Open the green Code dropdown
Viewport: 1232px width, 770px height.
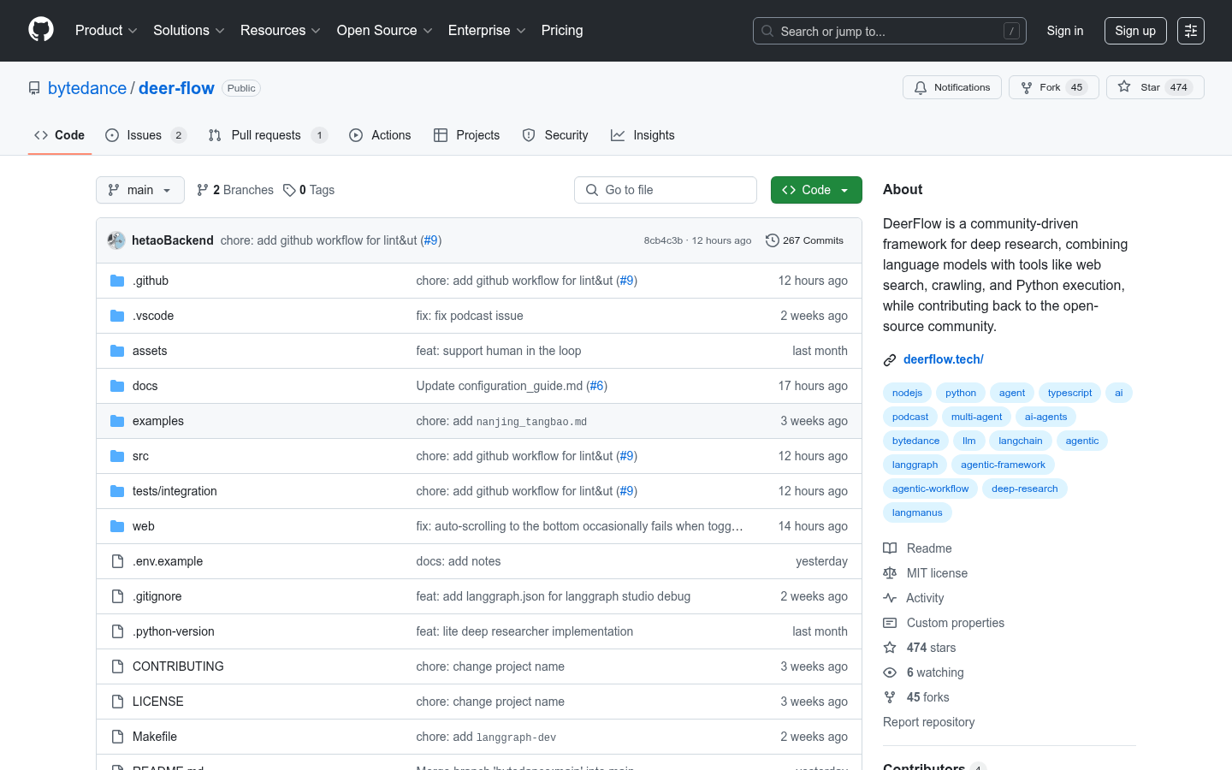click(815, 190)
